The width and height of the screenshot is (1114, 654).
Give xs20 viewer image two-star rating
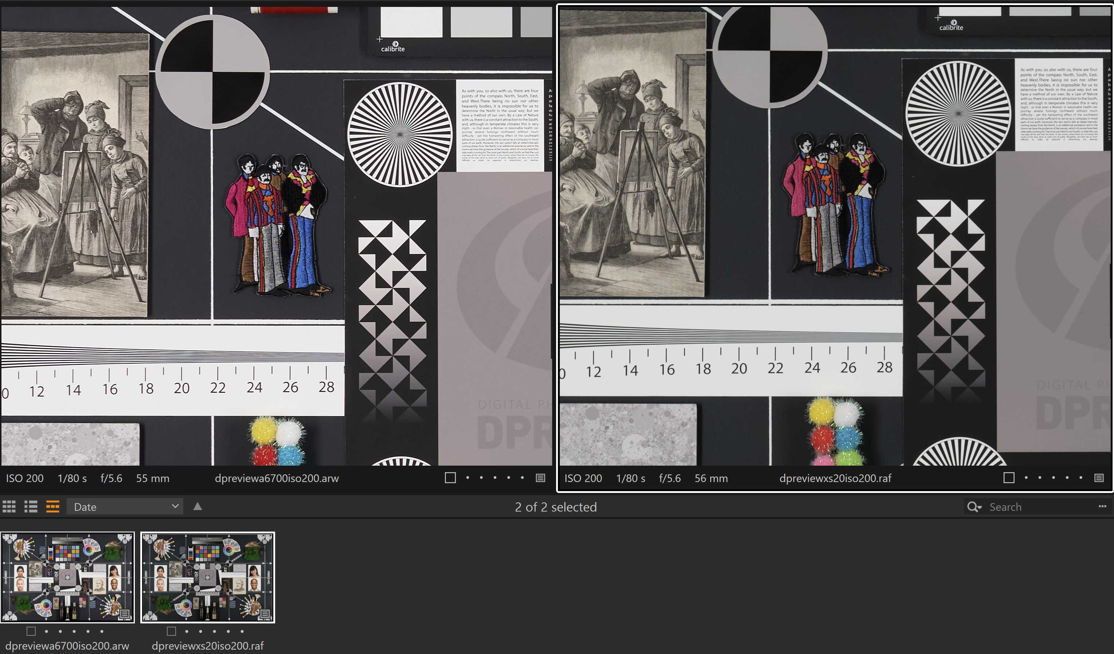coord(1040,478)
